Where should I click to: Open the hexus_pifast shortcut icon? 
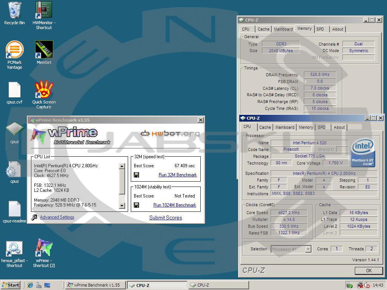point(14,248)
